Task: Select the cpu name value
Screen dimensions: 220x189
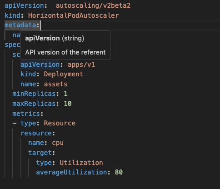Action: [58, 143]
